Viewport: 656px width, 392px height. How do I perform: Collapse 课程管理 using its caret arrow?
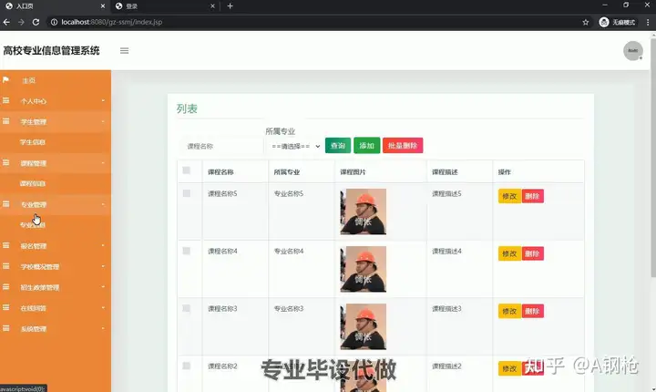[103, 162]
